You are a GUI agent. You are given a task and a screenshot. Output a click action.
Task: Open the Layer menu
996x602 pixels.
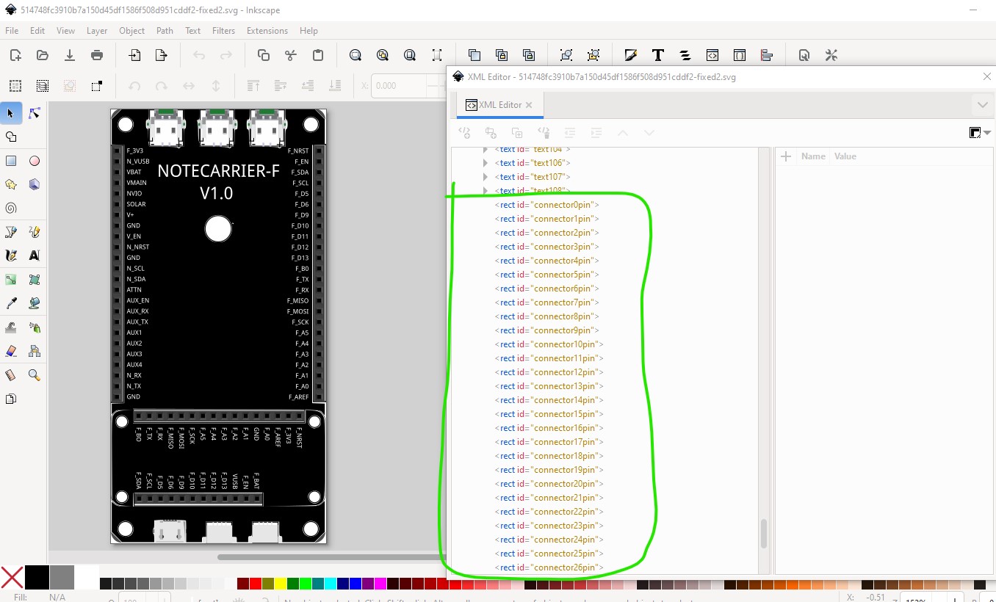[97, 31]
